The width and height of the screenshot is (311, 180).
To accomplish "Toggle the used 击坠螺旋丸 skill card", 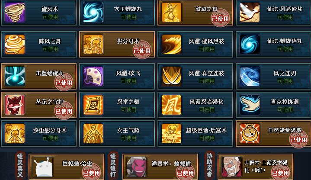I will [38, 77].
